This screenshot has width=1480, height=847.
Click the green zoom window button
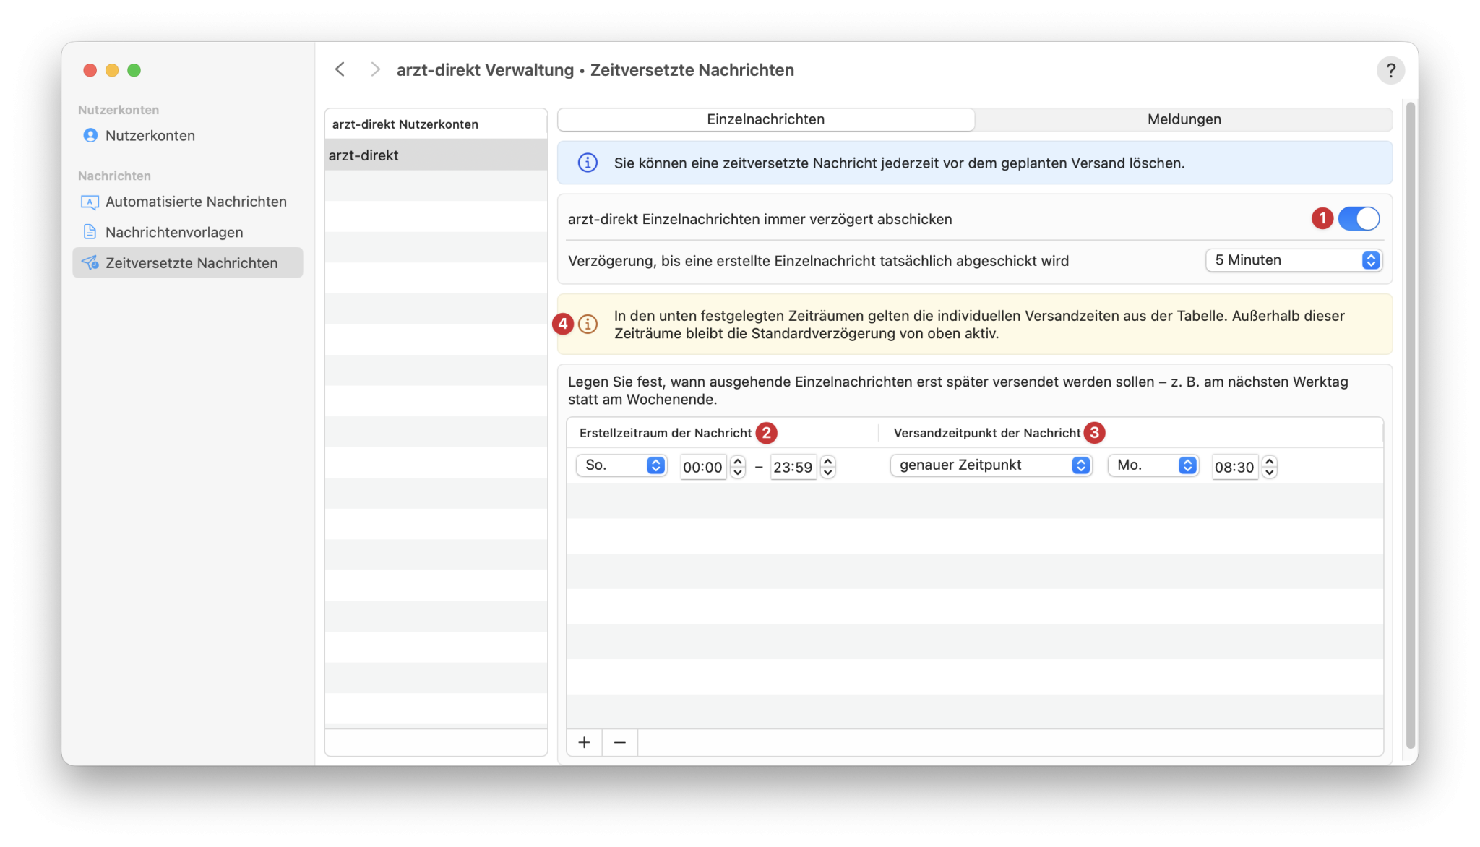(134, 70)
